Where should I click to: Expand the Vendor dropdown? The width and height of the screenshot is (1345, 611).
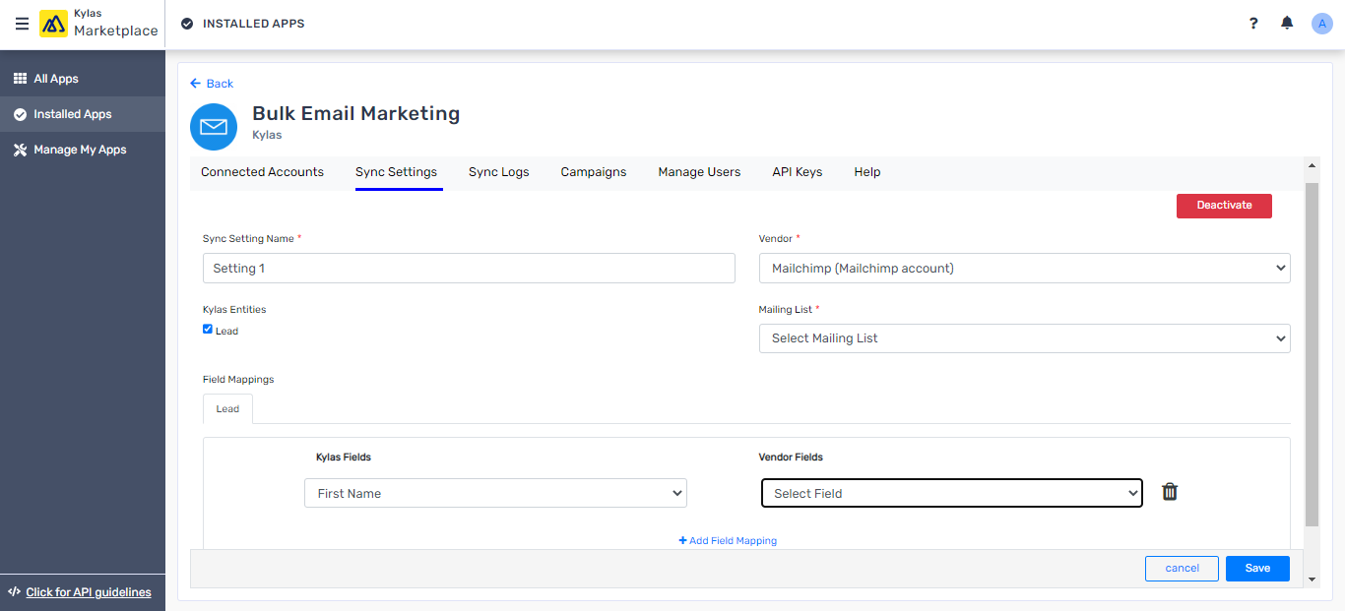(1024, 268)
